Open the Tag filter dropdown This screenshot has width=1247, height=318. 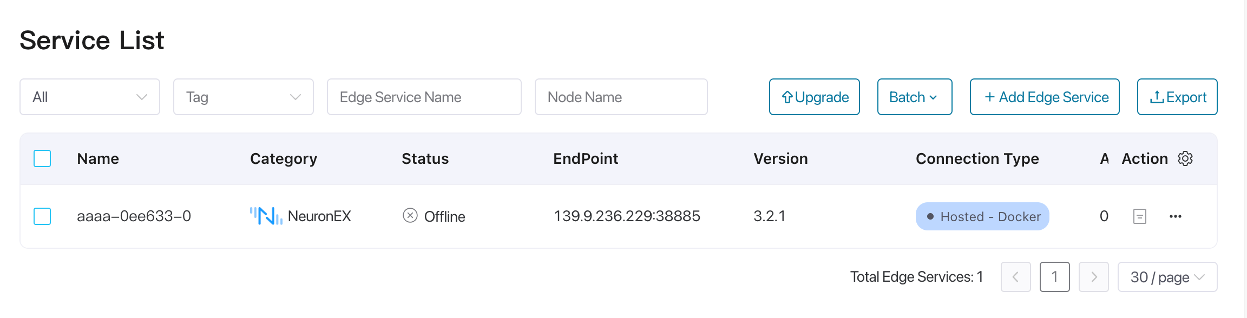click(243, 97)
